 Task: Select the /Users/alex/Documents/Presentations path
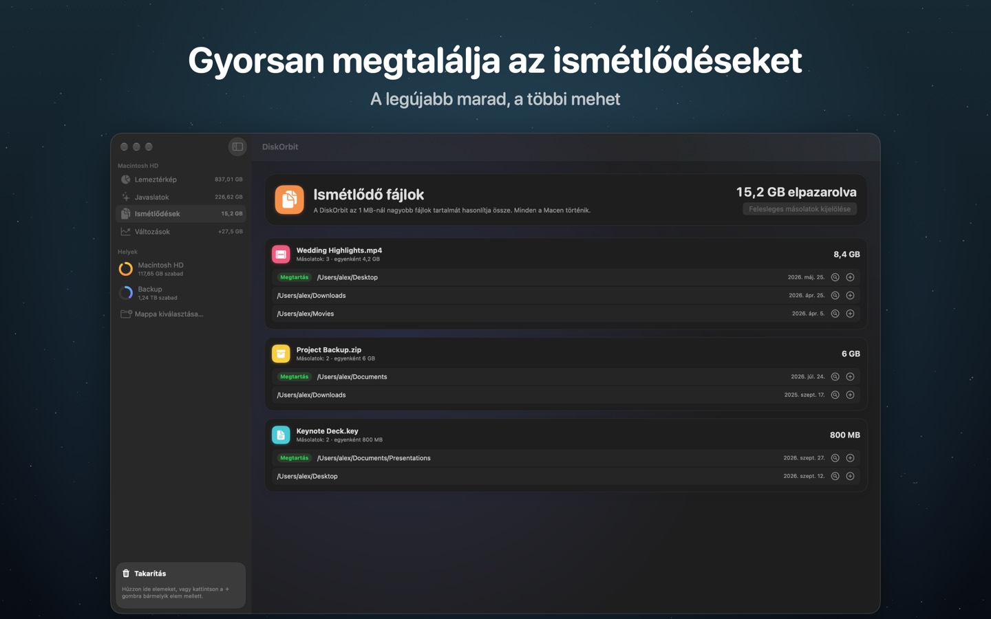pyautogui.click(x=374, y=458)
